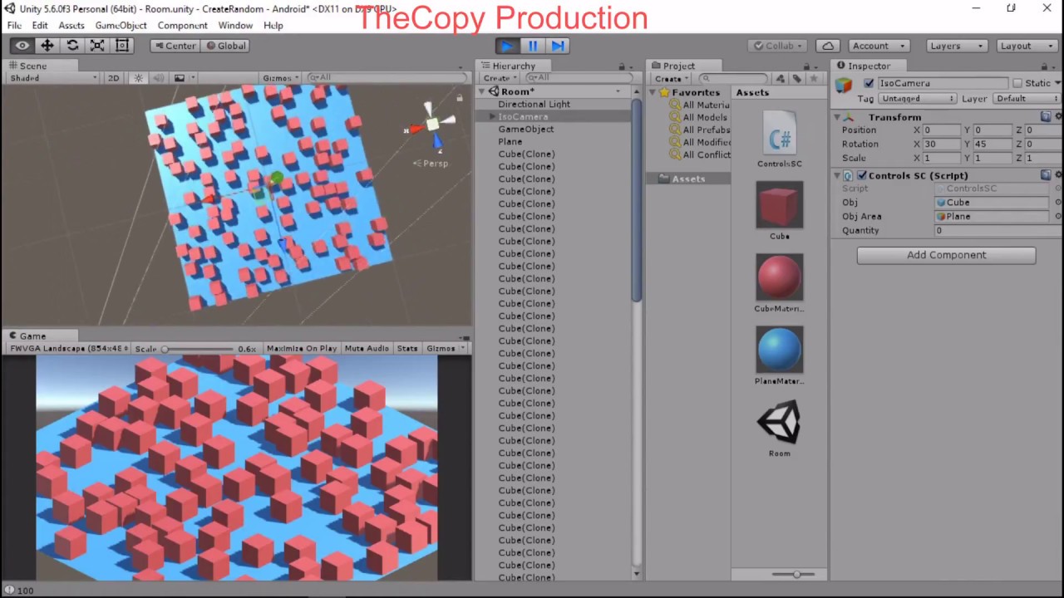This screenshot has height=598, width=1064.
Task: Toggle Maximize On Play
Action: coord(302,349)
